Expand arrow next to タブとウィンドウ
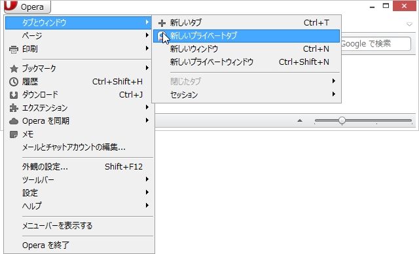419x254 pixels. coord(147,22)
